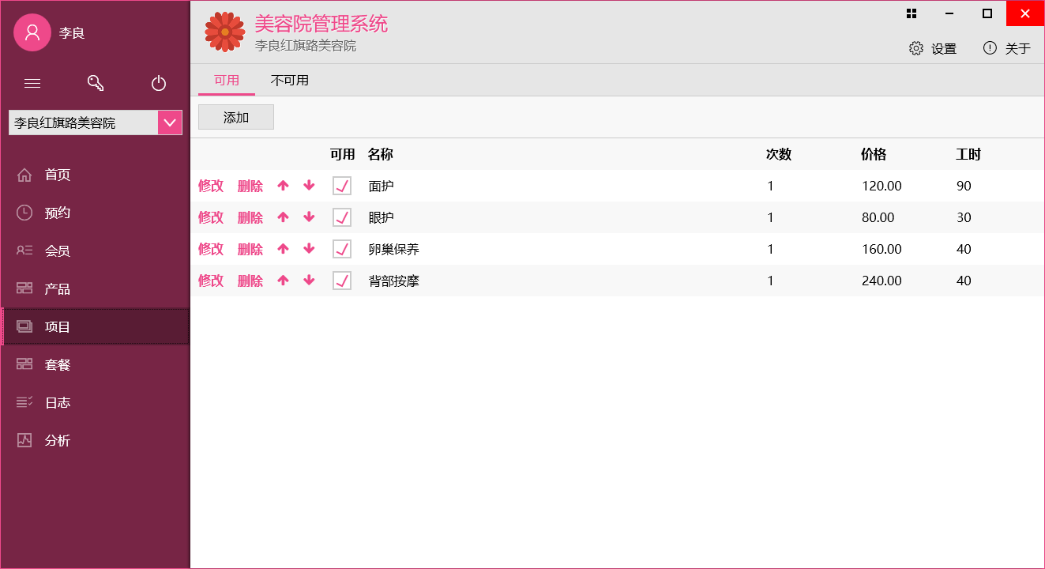Move 眼护 row up with arrow

pos(284,217)
